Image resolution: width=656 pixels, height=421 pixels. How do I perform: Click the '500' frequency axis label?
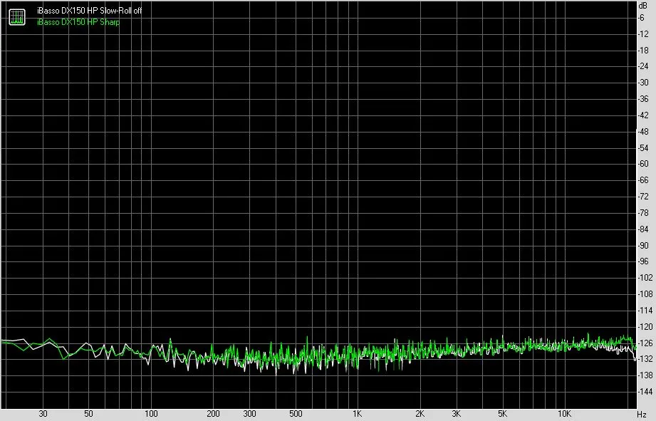coord(296,414)
